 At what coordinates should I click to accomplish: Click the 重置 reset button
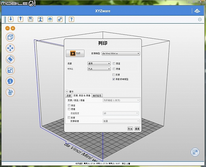coord(137,129)
